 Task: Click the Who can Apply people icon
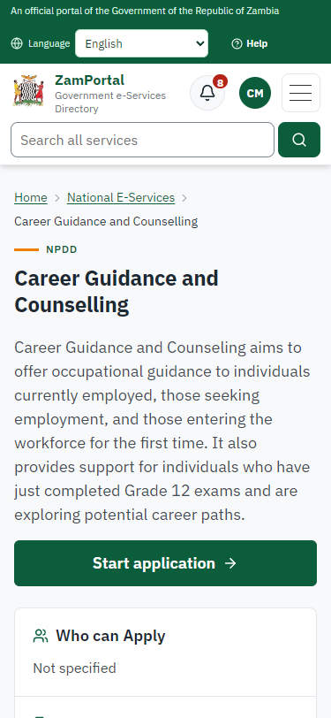tap(41, 636)
